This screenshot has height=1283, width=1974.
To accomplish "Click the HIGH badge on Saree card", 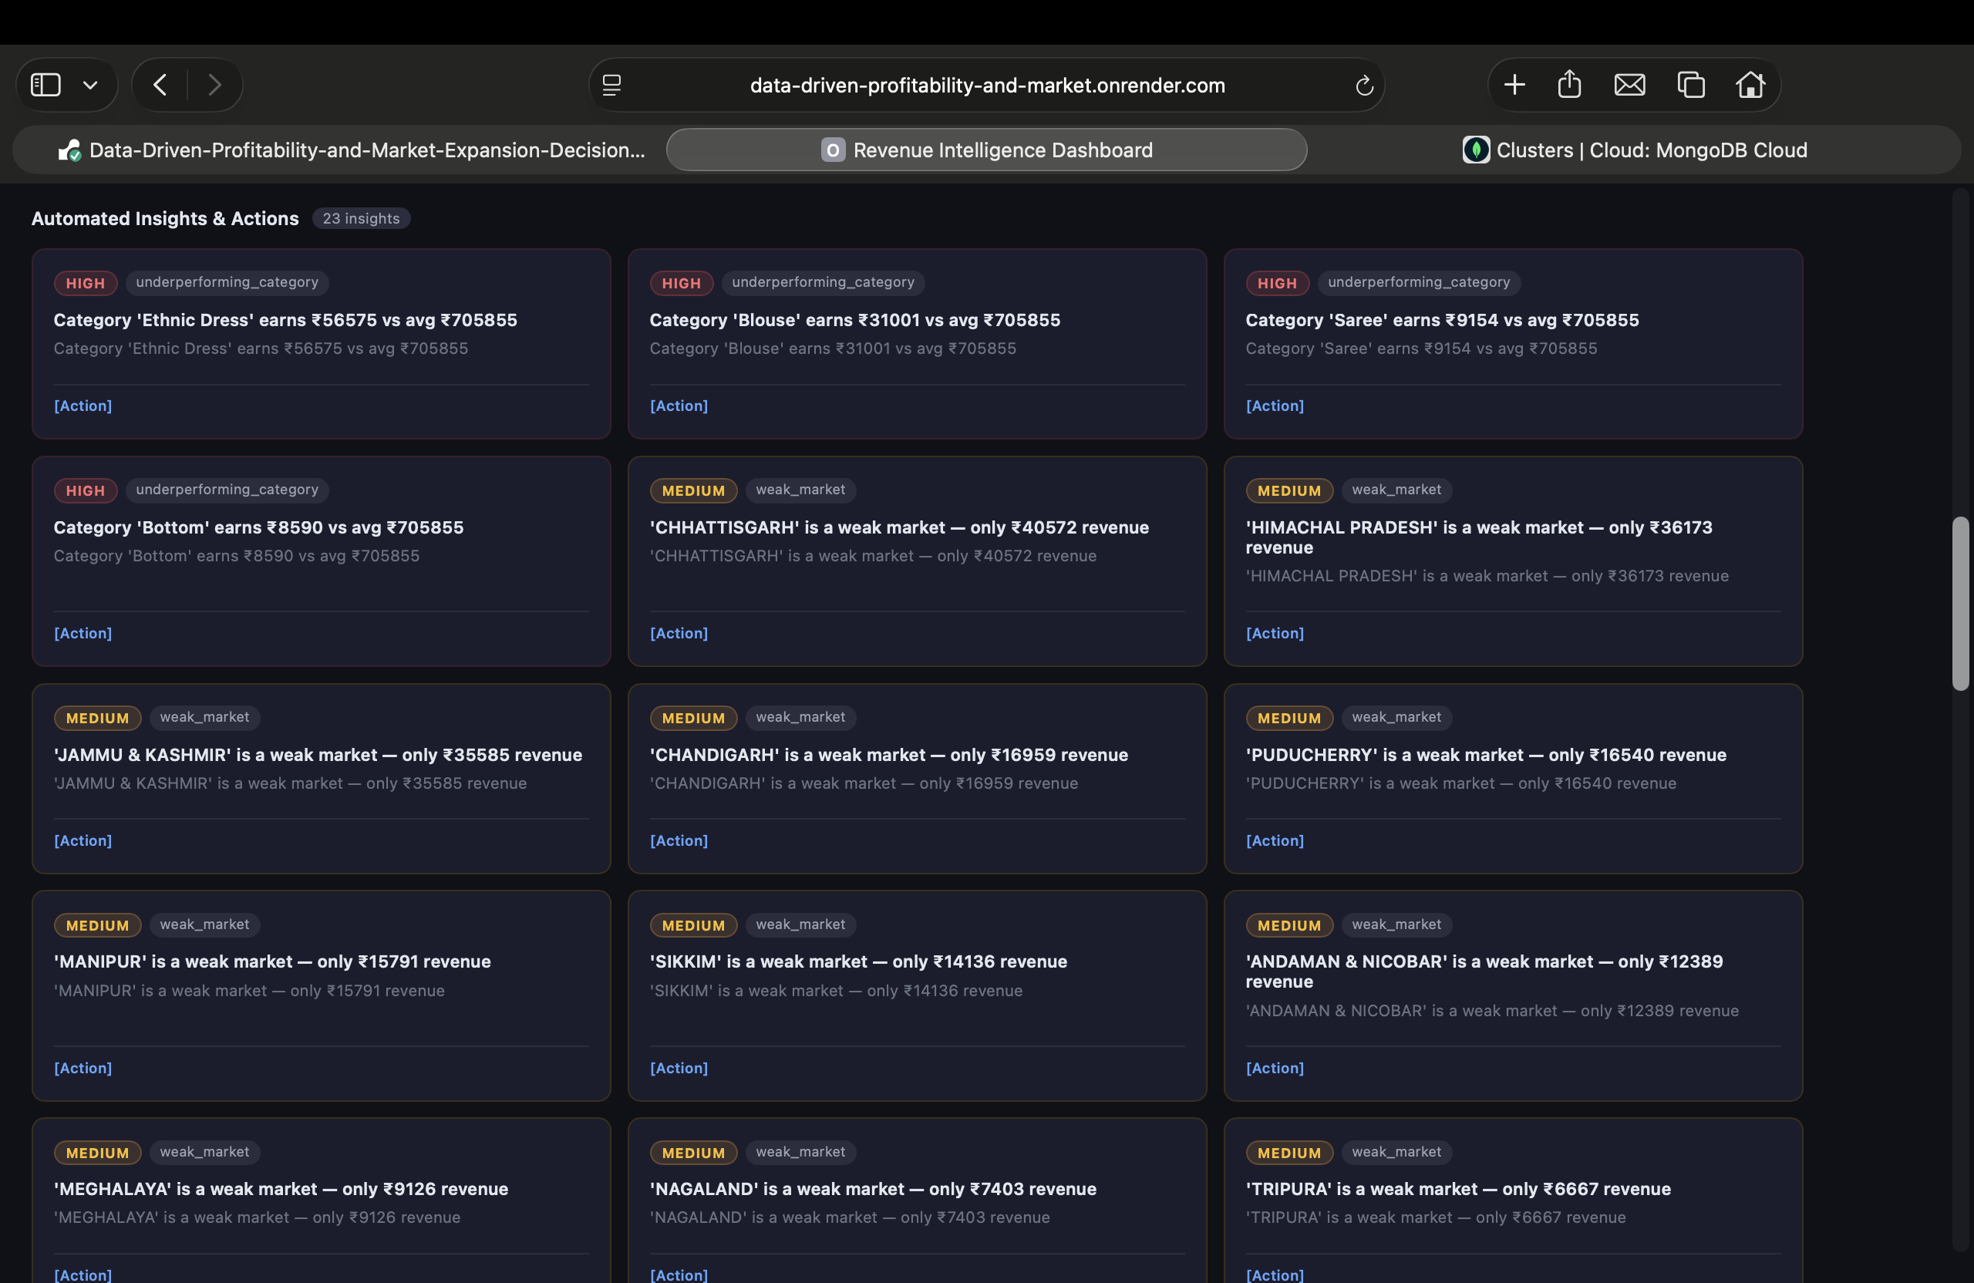I will pyautogui.click(x=1277, y=283).
